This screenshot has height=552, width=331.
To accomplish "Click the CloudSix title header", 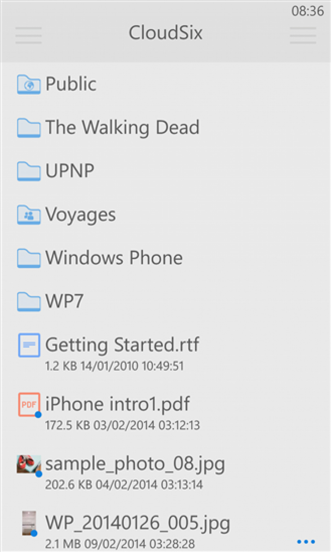I will [165, 33].
